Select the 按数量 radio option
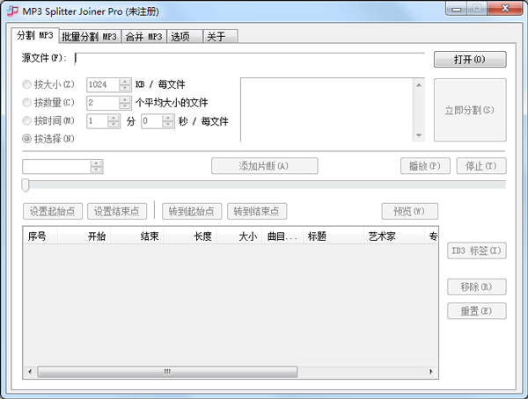 click(x=27, y=103)
